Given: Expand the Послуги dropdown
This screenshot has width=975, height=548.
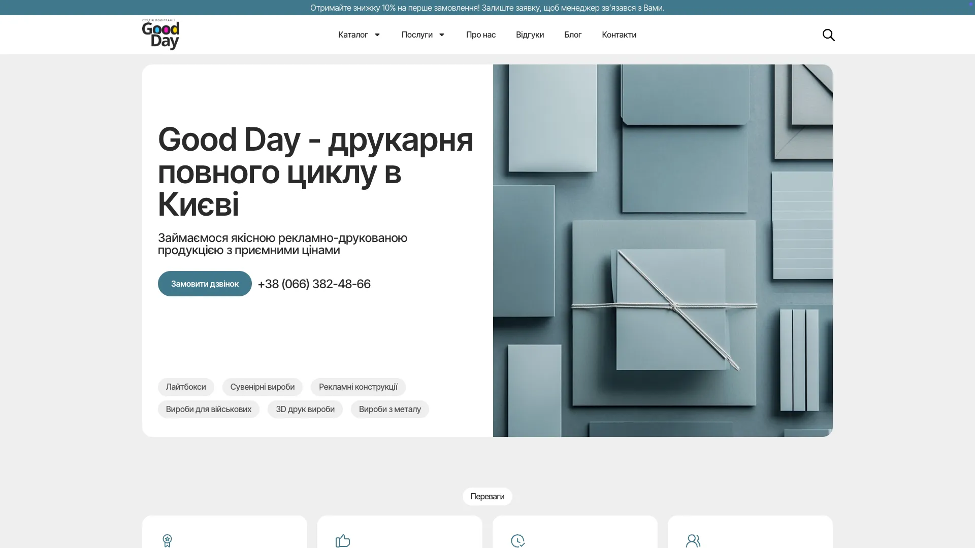Looking at the screenshot, I should (422, 35).
